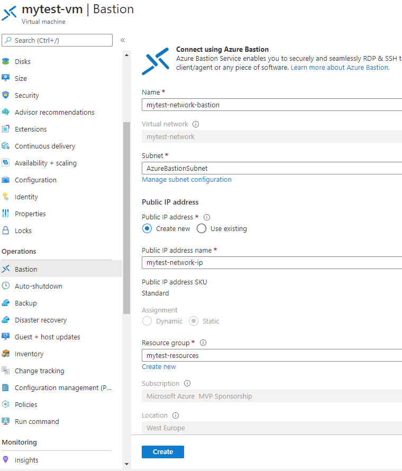The image size is (402, 471).
Task: Select Dynamic assignment radio button
Action: pyautogui.click(x=147, y=321)
